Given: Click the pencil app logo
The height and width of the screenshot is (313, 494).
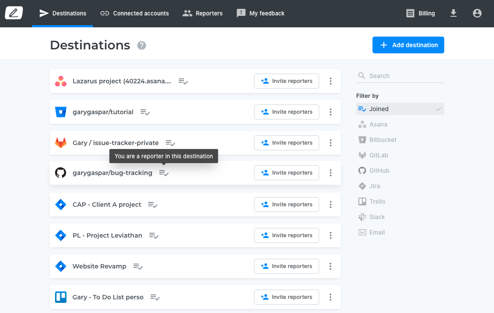Looking at the screenshot, I should click(14, 13).
